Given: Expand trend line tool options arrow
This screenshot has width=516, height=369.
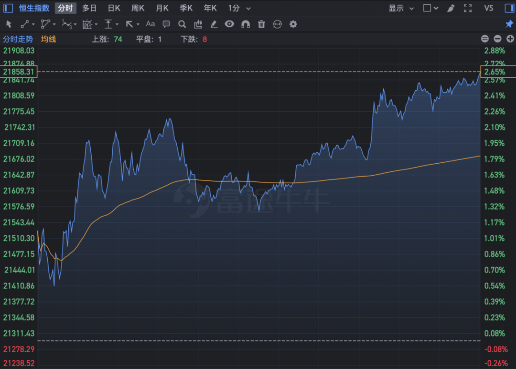Looking at the screenshot, I should (33, 24).
